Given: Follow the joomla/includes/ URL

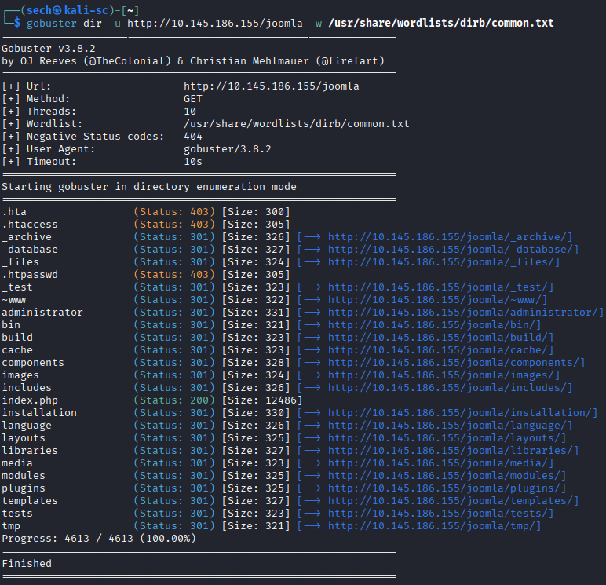Looking at the screenshot, I should (447, 388).
